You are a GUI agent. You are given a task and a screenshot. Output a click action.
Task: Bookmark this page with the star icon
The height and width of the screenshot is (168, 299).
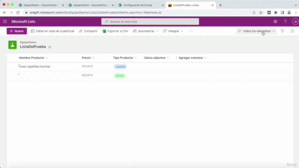click(261, 13)
